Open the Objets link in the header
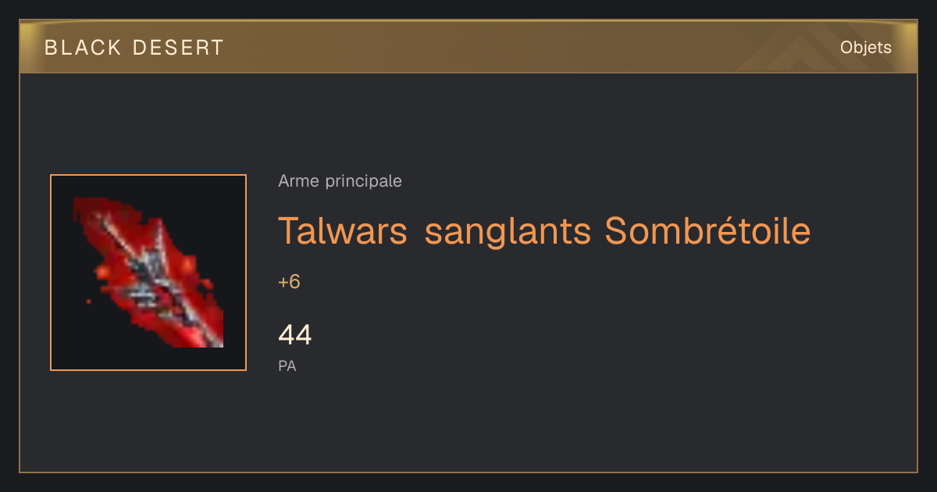937x492 pixels. pyautogui.click(x=865, y=48)
